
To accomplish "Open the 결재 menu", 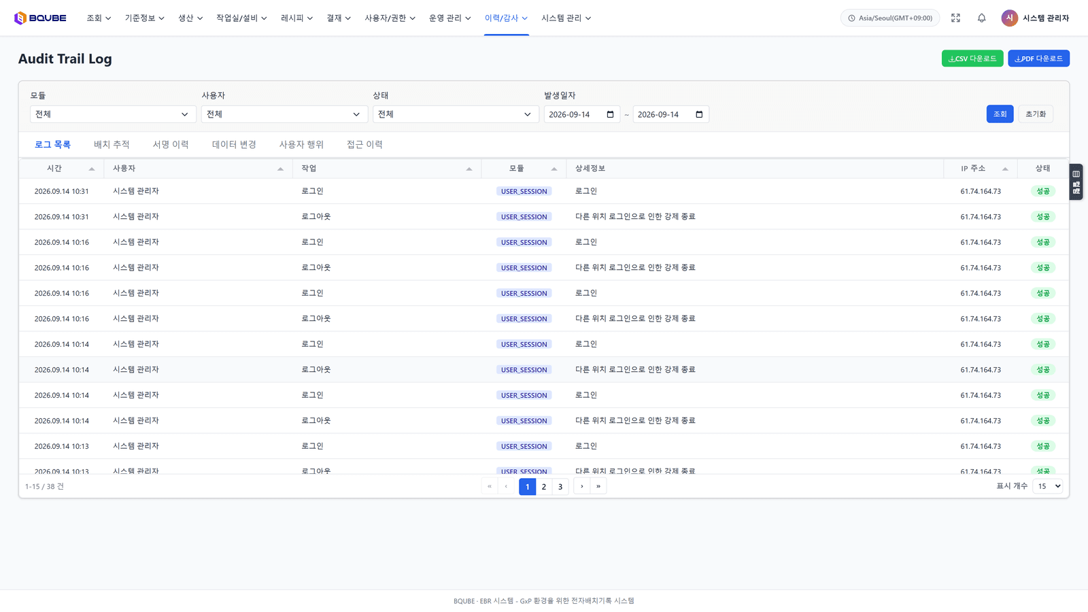I will tap(339, 18).
